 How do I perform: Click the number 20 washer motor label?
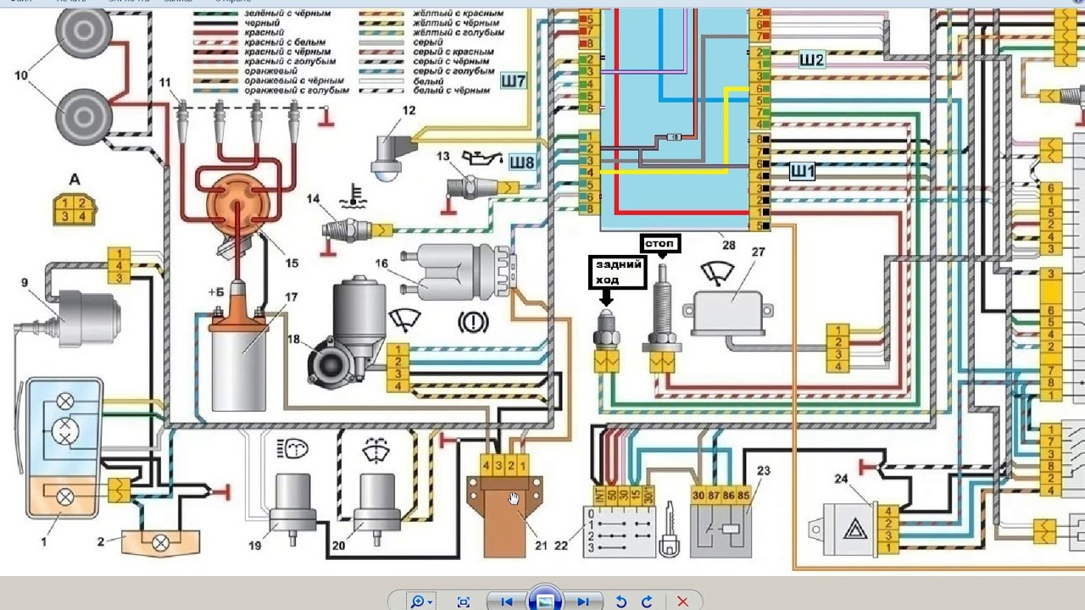338,546
